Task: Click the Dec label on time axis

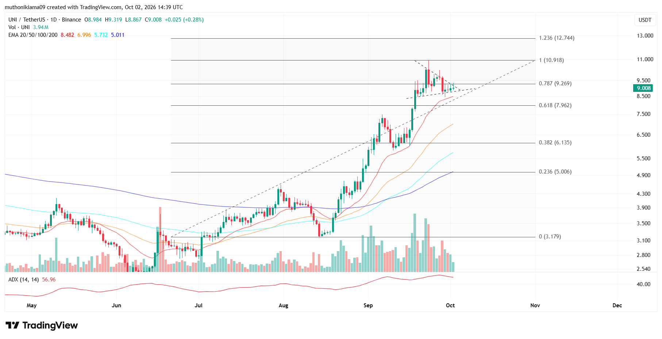Action: tap(617, 305)
